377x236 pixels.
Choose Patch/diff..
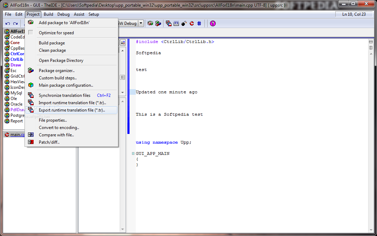(x=71, y=142)
